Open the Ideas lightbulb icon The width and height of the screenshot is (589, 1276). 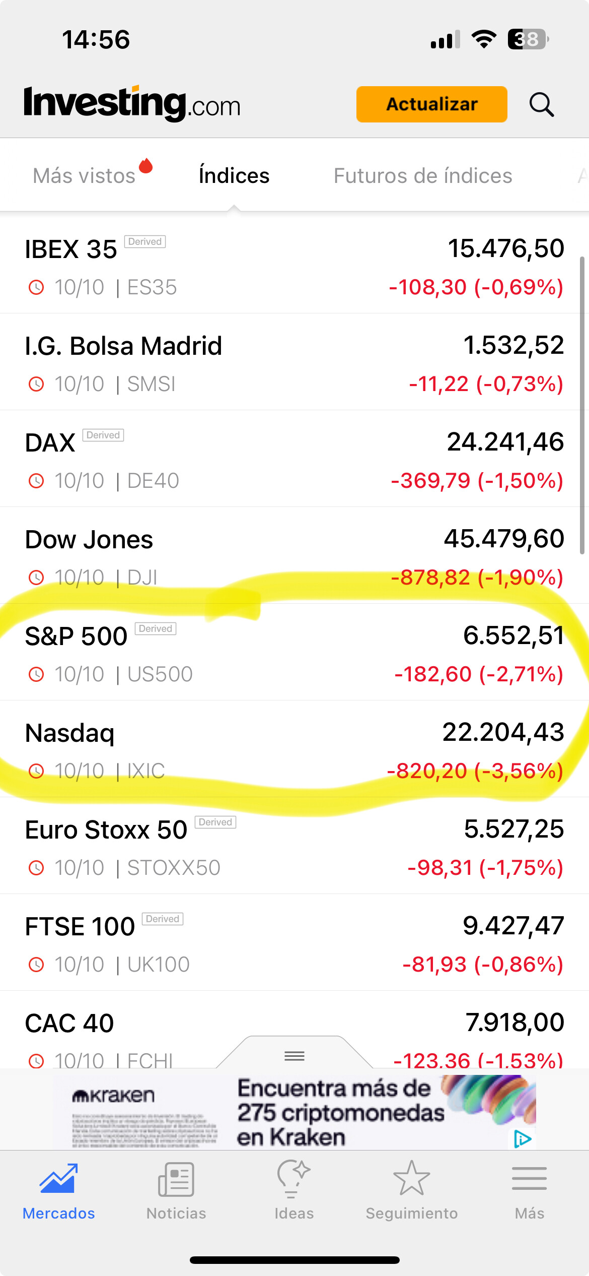tap(294, 1179)
